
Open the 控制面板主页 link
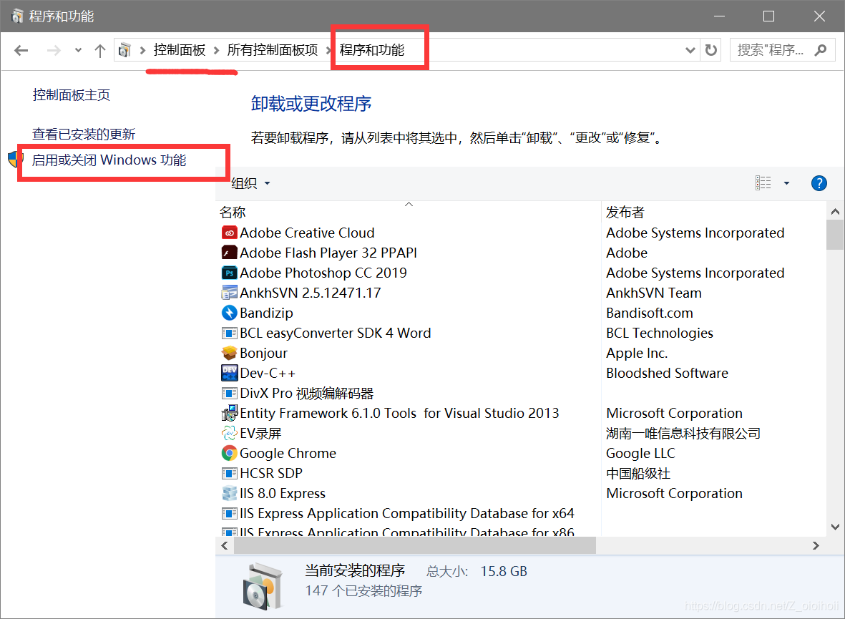(x=72, y=95)
